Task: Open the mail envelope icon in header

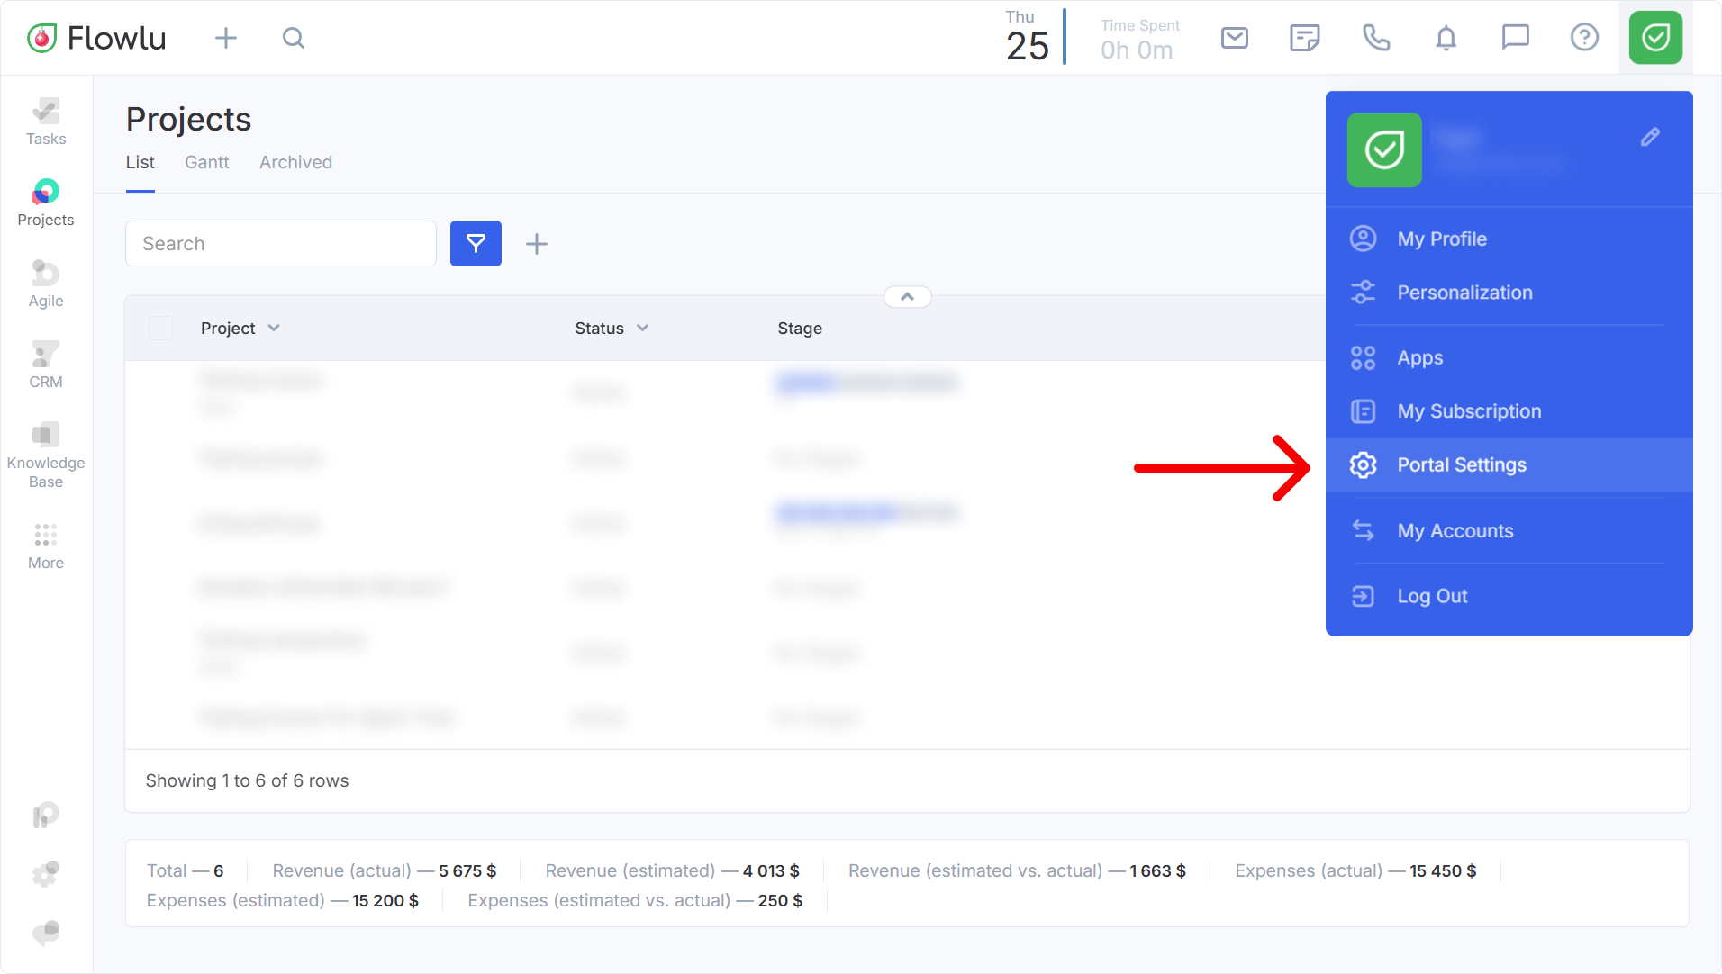Action: [x=1234, y=38]
